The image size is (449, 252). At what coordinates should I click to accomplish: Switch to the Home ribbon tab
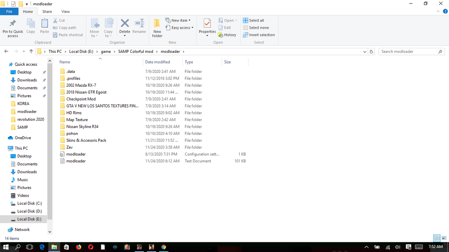click(x=28, y=12)
